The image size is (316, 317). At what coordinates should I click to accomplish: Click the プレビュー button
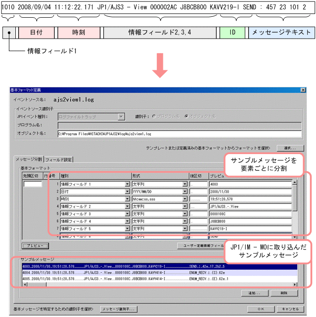(35, 246)
